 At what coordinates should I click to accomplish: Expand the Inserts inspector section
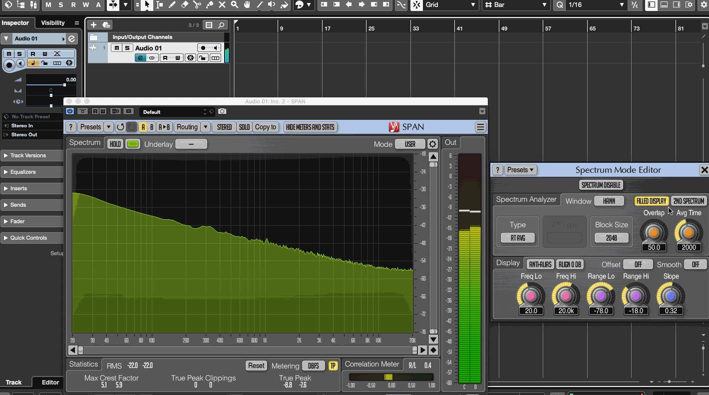[32, 188]
